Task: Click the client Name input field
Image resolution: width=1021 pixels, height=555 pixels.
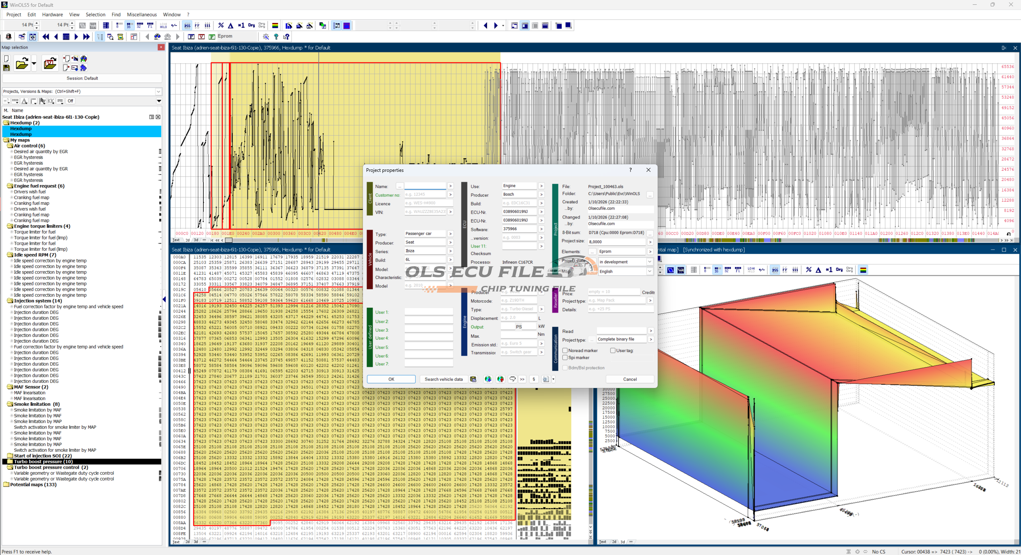Action: point(425,186)
